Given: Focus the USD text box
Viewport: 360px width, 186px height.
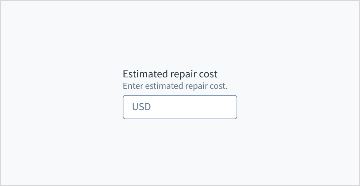Looking at the screenshot, I should (x=180, y=107).
